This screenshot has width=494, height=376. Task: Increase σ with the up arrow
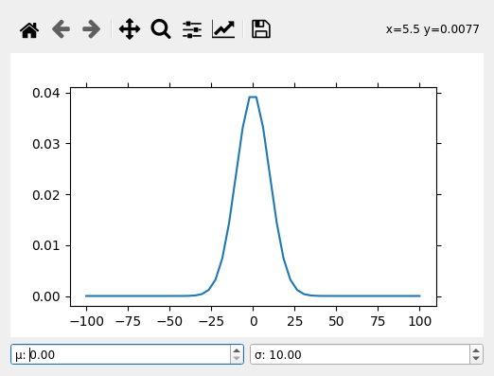476,349
